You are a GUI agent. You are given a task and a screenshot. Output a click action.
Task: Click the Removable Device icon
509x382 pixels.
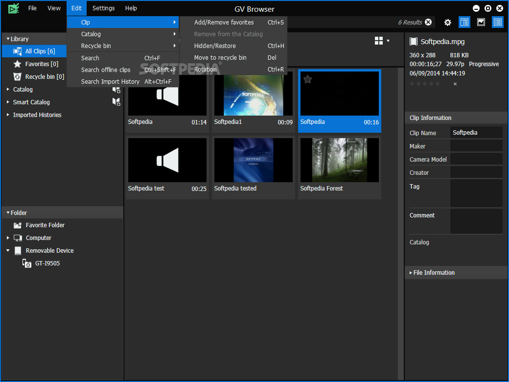point(18,250)
